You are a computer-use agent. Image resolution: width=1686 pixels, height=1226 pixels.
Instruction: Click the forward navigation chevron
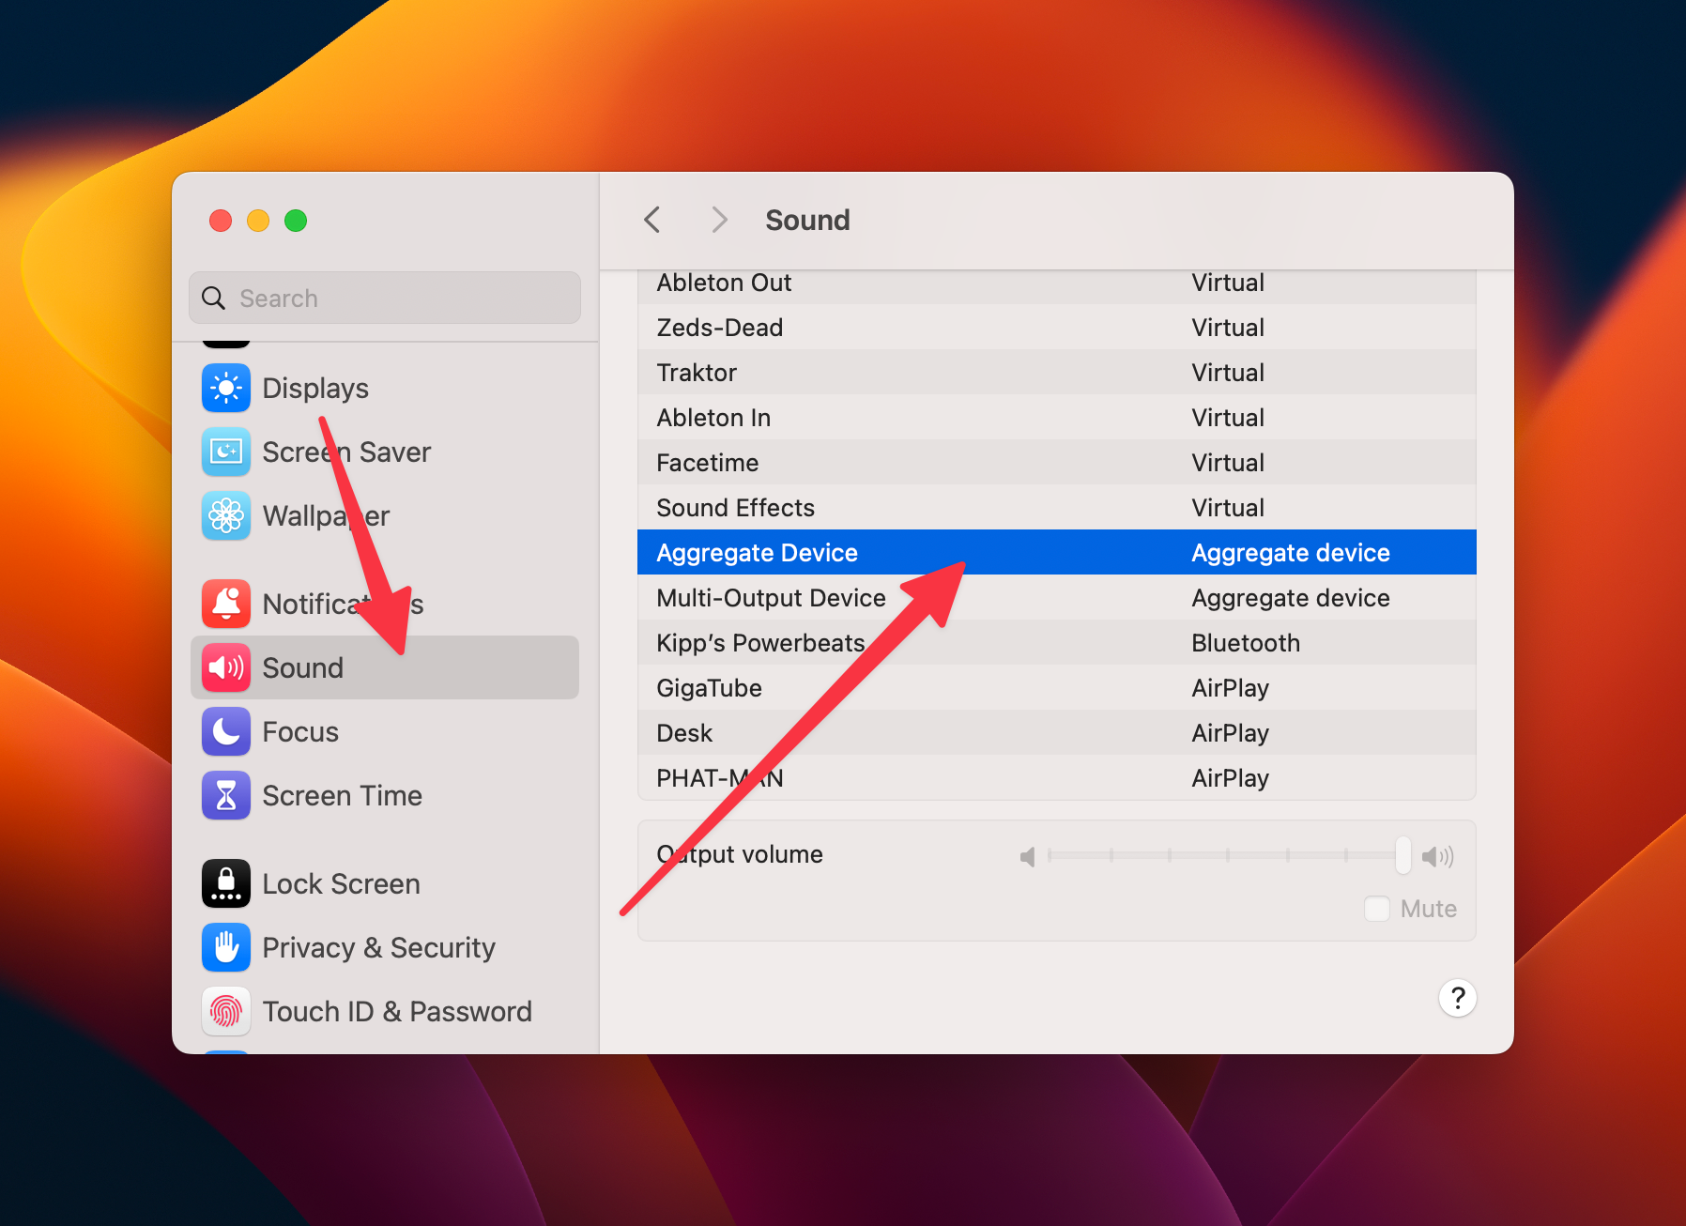point(718,220)
